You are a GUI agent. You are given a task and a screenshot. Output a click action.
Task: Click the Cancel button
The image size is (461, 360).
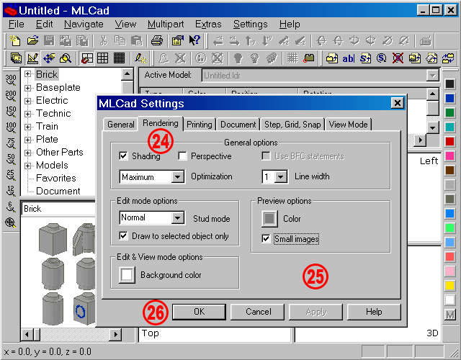(258, 312)
